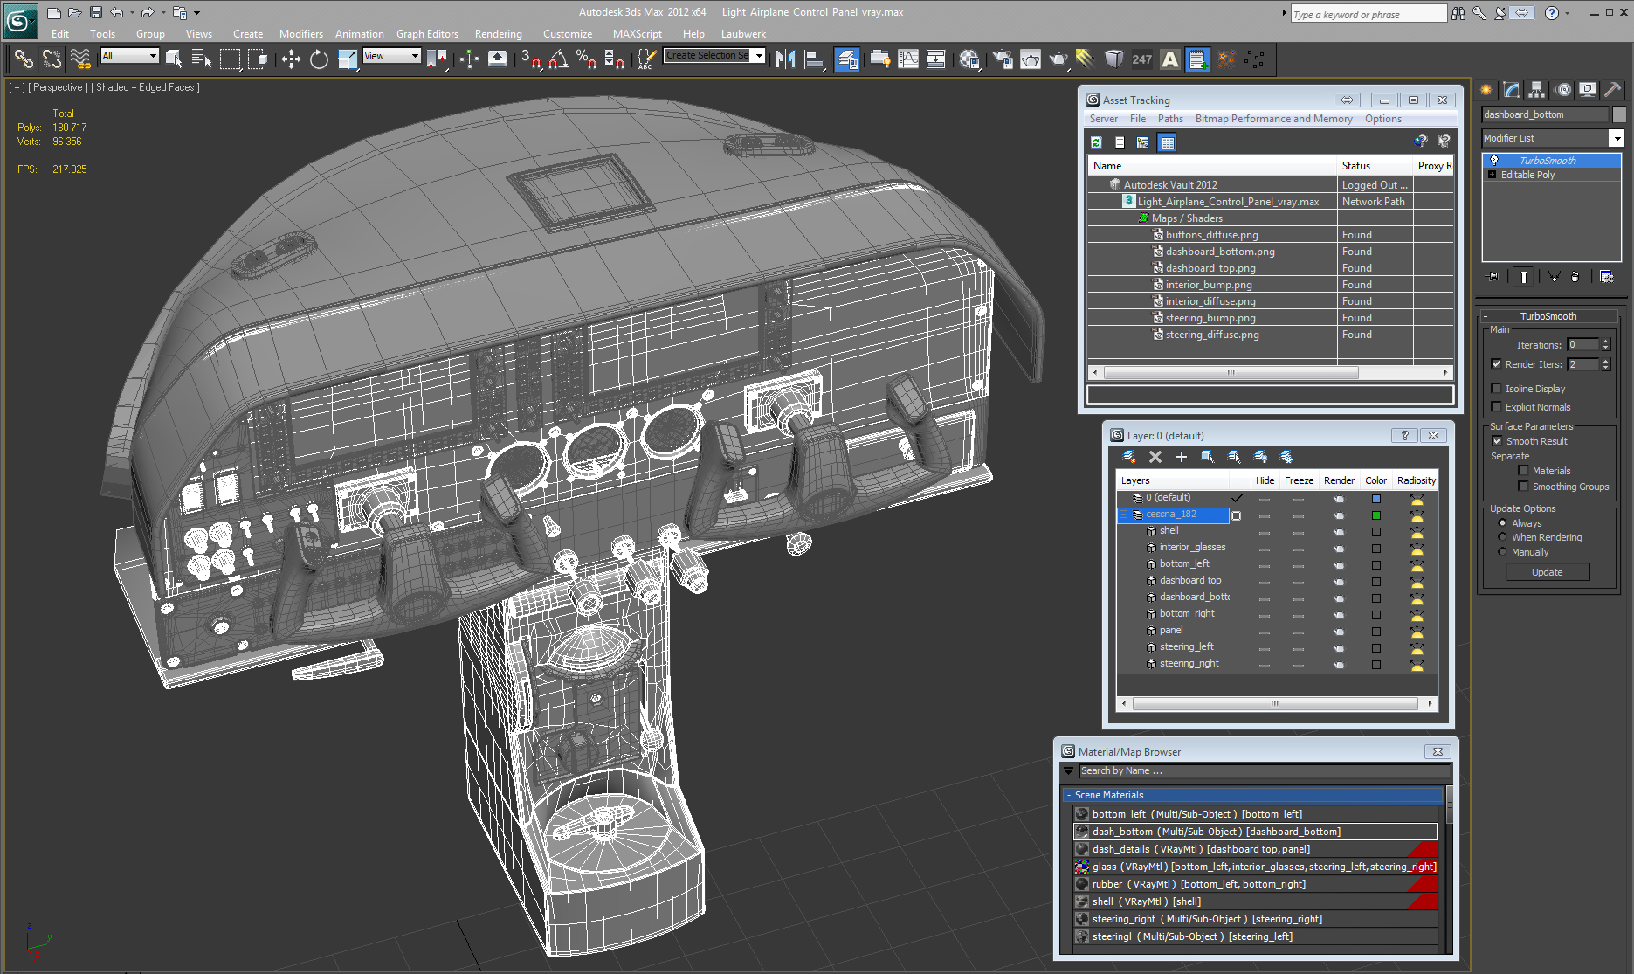Open Render Setup teapot icon
The width and height of the screenshot is (1634, 974).
[x=1003, y=59]
